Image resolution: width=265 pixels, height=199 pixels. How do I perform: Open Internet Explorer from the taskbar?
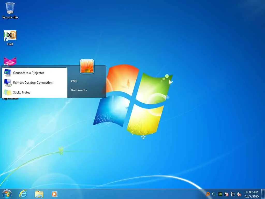coord(23,194)
